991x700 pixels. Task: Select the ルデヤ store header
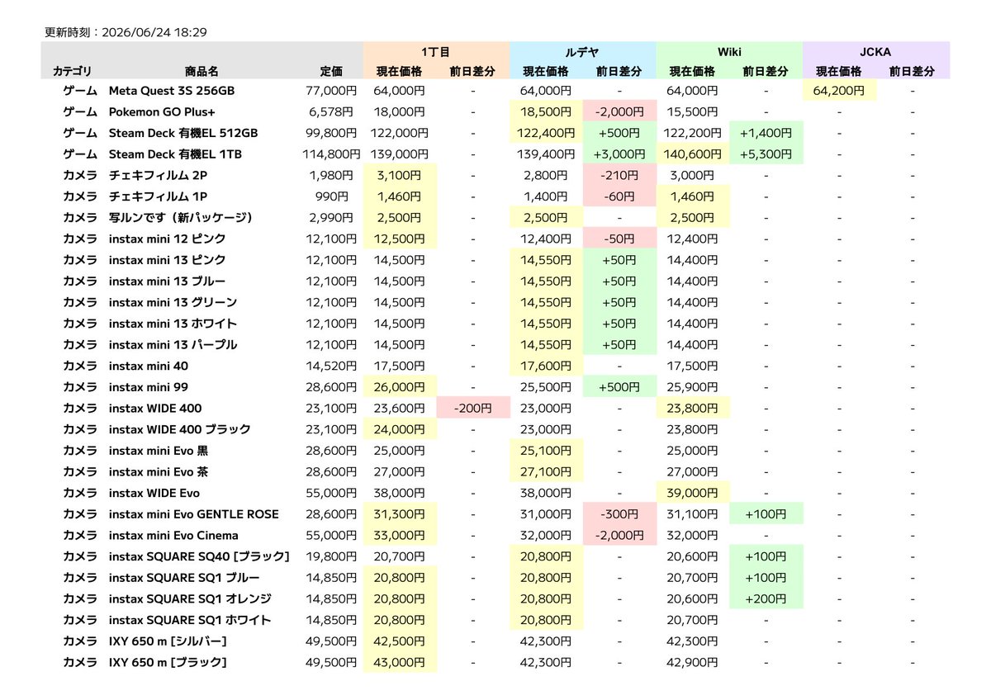582,51
